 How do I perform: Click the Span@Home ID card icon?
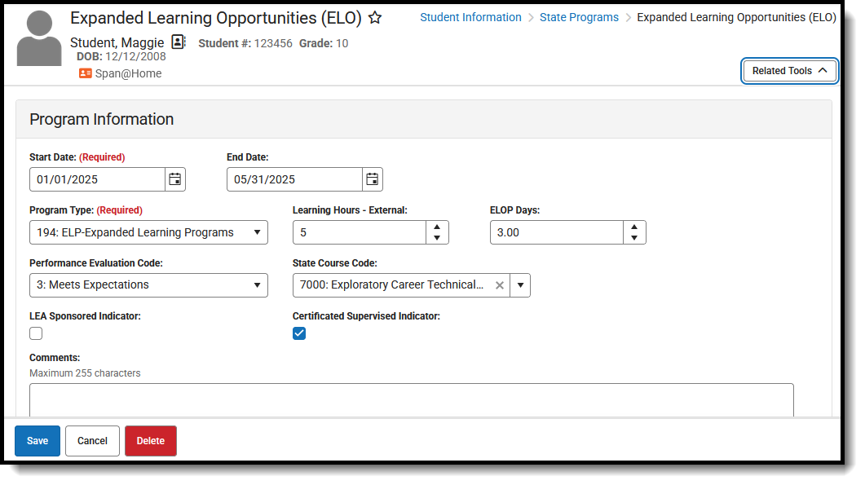tap(86, 73)
